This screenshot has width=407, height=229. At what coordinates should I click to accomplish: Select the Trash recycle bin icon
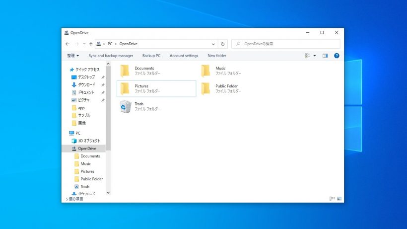pyautogui.click(x=126, y=106)
